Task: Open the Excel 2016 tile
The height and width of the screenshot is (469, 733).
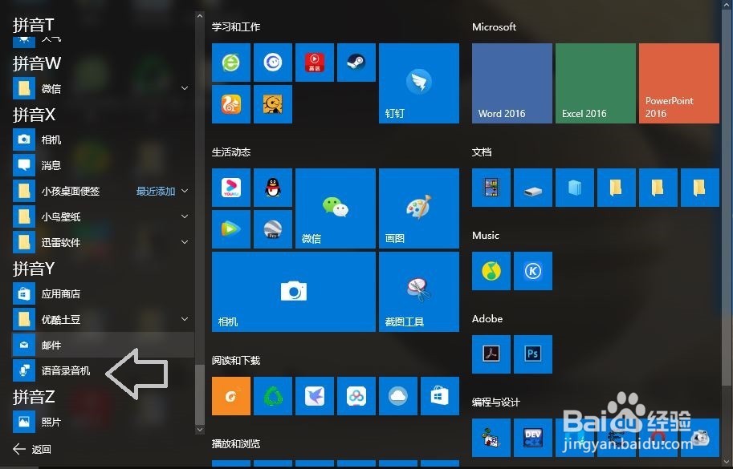Action: pos(596,83)
